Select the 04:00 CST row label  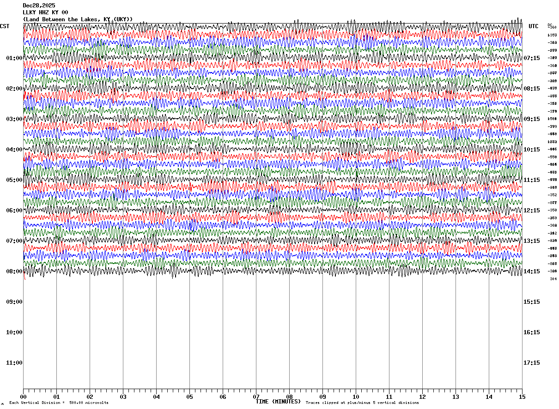[x=14, y=150]
